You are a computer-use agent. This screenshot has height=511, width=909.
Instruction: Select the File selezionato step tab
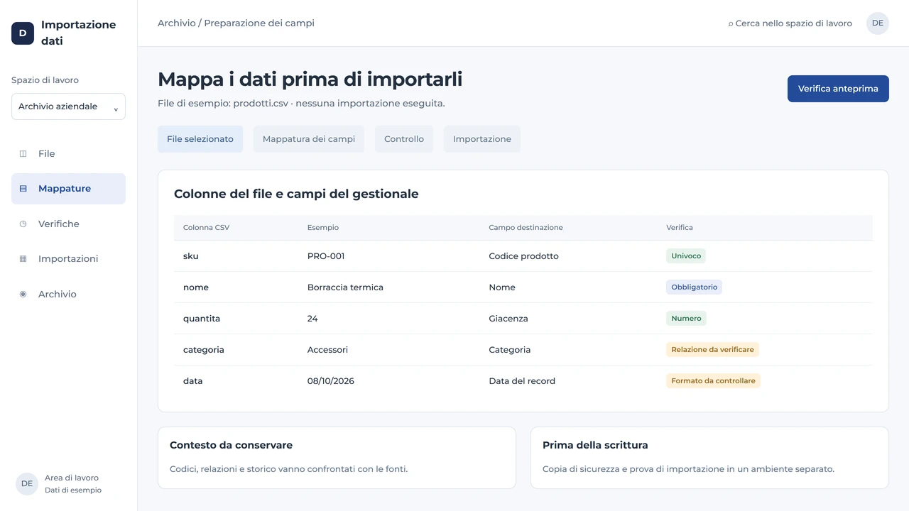coord(200,139)
